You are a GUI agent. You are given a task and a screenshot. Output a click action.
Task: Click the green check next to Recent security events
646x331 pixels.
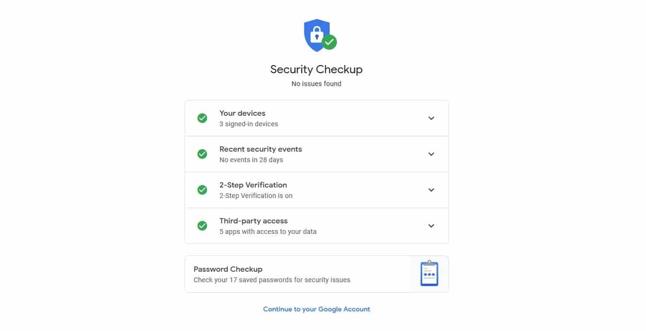202,154
